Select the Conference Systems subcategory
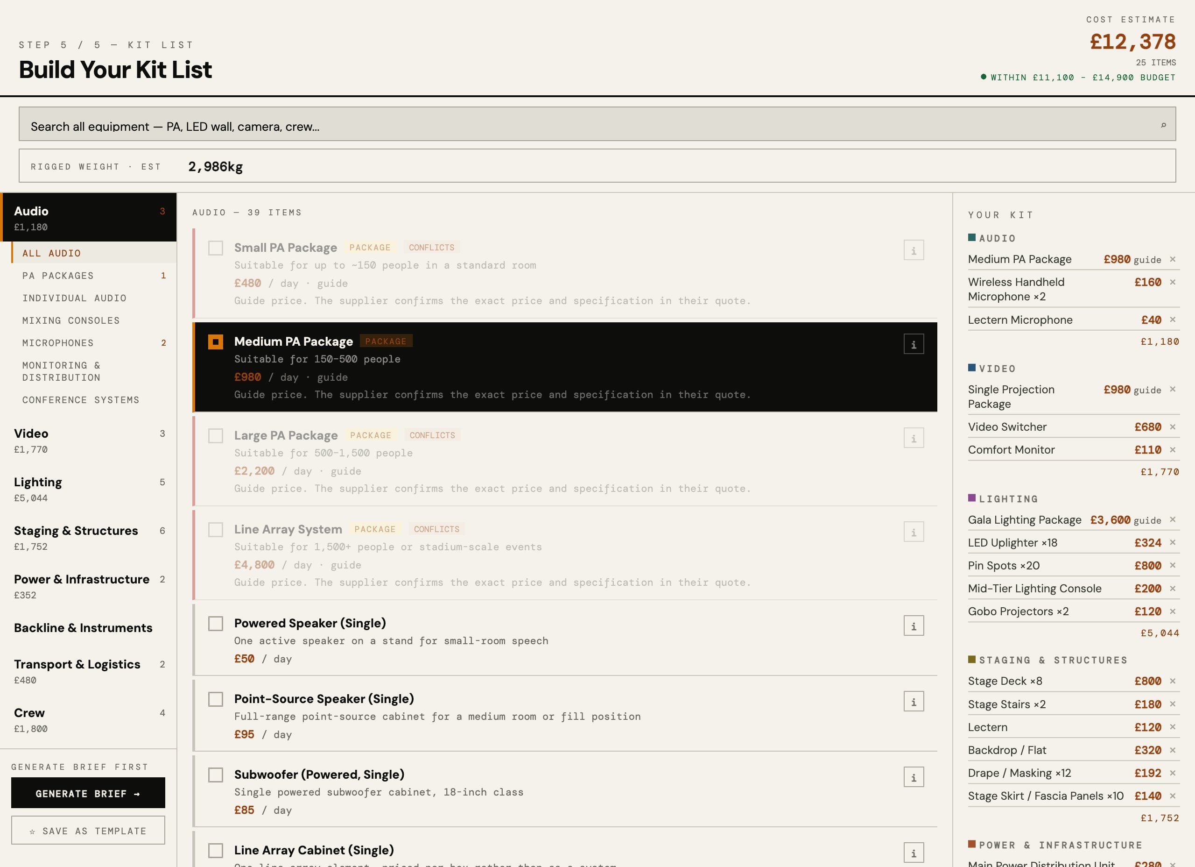Image resolution: width=1195 pixels, height=867 pixels. tap(94, 400)
